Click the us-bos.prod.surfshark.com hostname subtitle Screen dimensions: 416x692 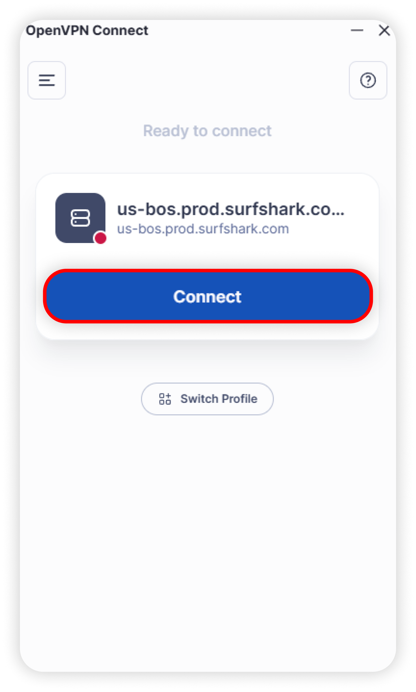[x=203, y=229]
